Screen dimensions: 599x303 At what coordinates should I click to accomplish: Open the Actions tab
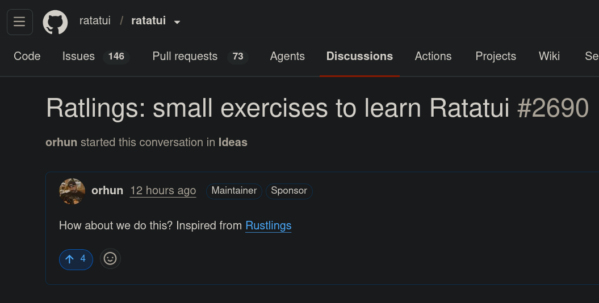pos(433,56)
